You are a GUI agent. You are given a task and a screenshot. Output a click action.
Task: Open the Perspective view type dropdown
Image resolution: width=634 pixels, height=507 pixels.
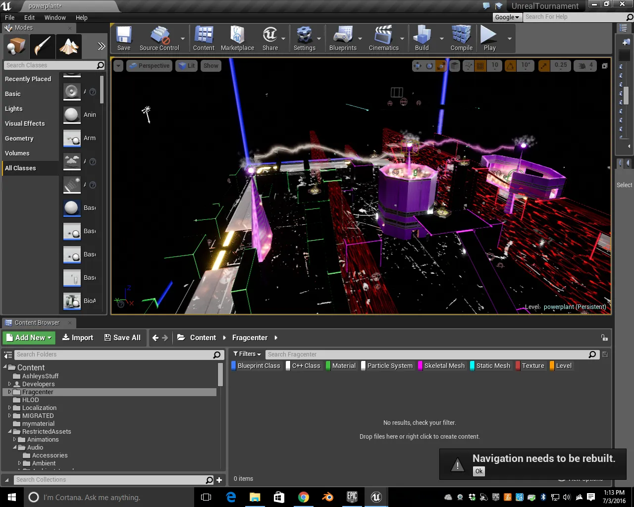pos(149,65)
